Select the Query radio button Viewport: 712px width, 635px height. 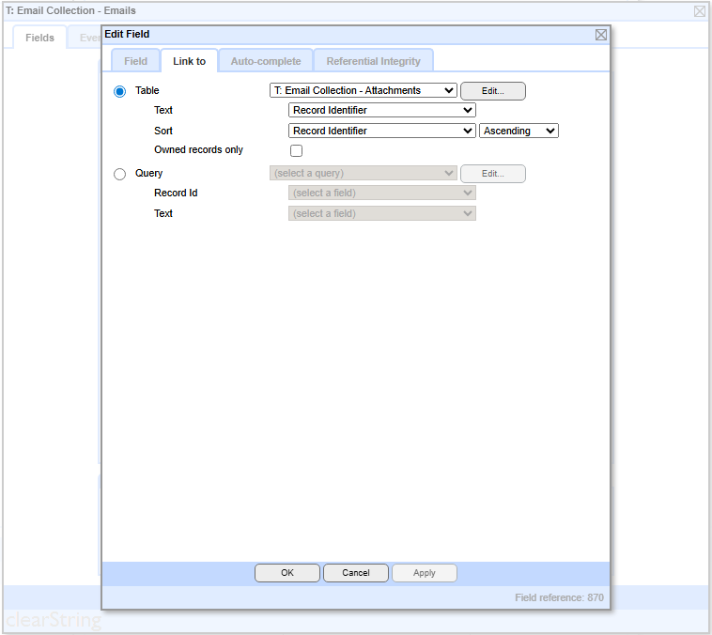pos(119,174)
